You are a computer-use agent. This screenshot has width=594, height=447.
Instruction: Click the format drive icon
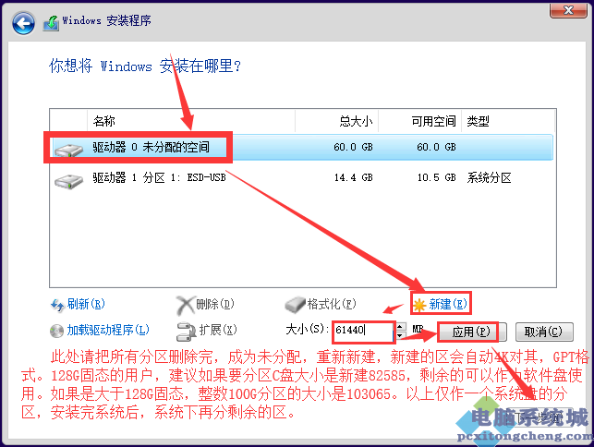(295, 305)
